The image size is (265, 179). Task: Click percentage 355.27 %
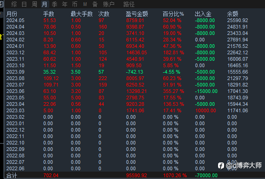tap(173, 91)
